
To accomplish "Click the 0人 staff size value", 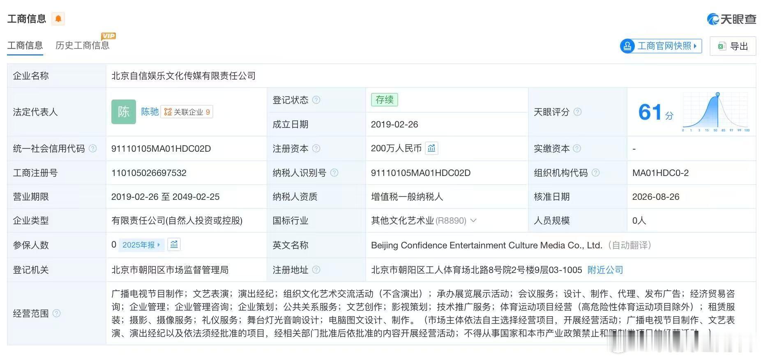I will coord(639,220).
